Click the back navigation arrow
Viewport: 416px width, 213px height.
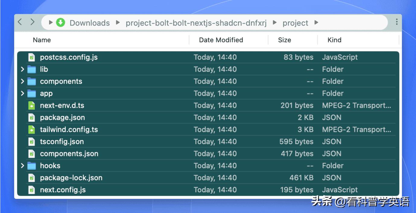20,22
